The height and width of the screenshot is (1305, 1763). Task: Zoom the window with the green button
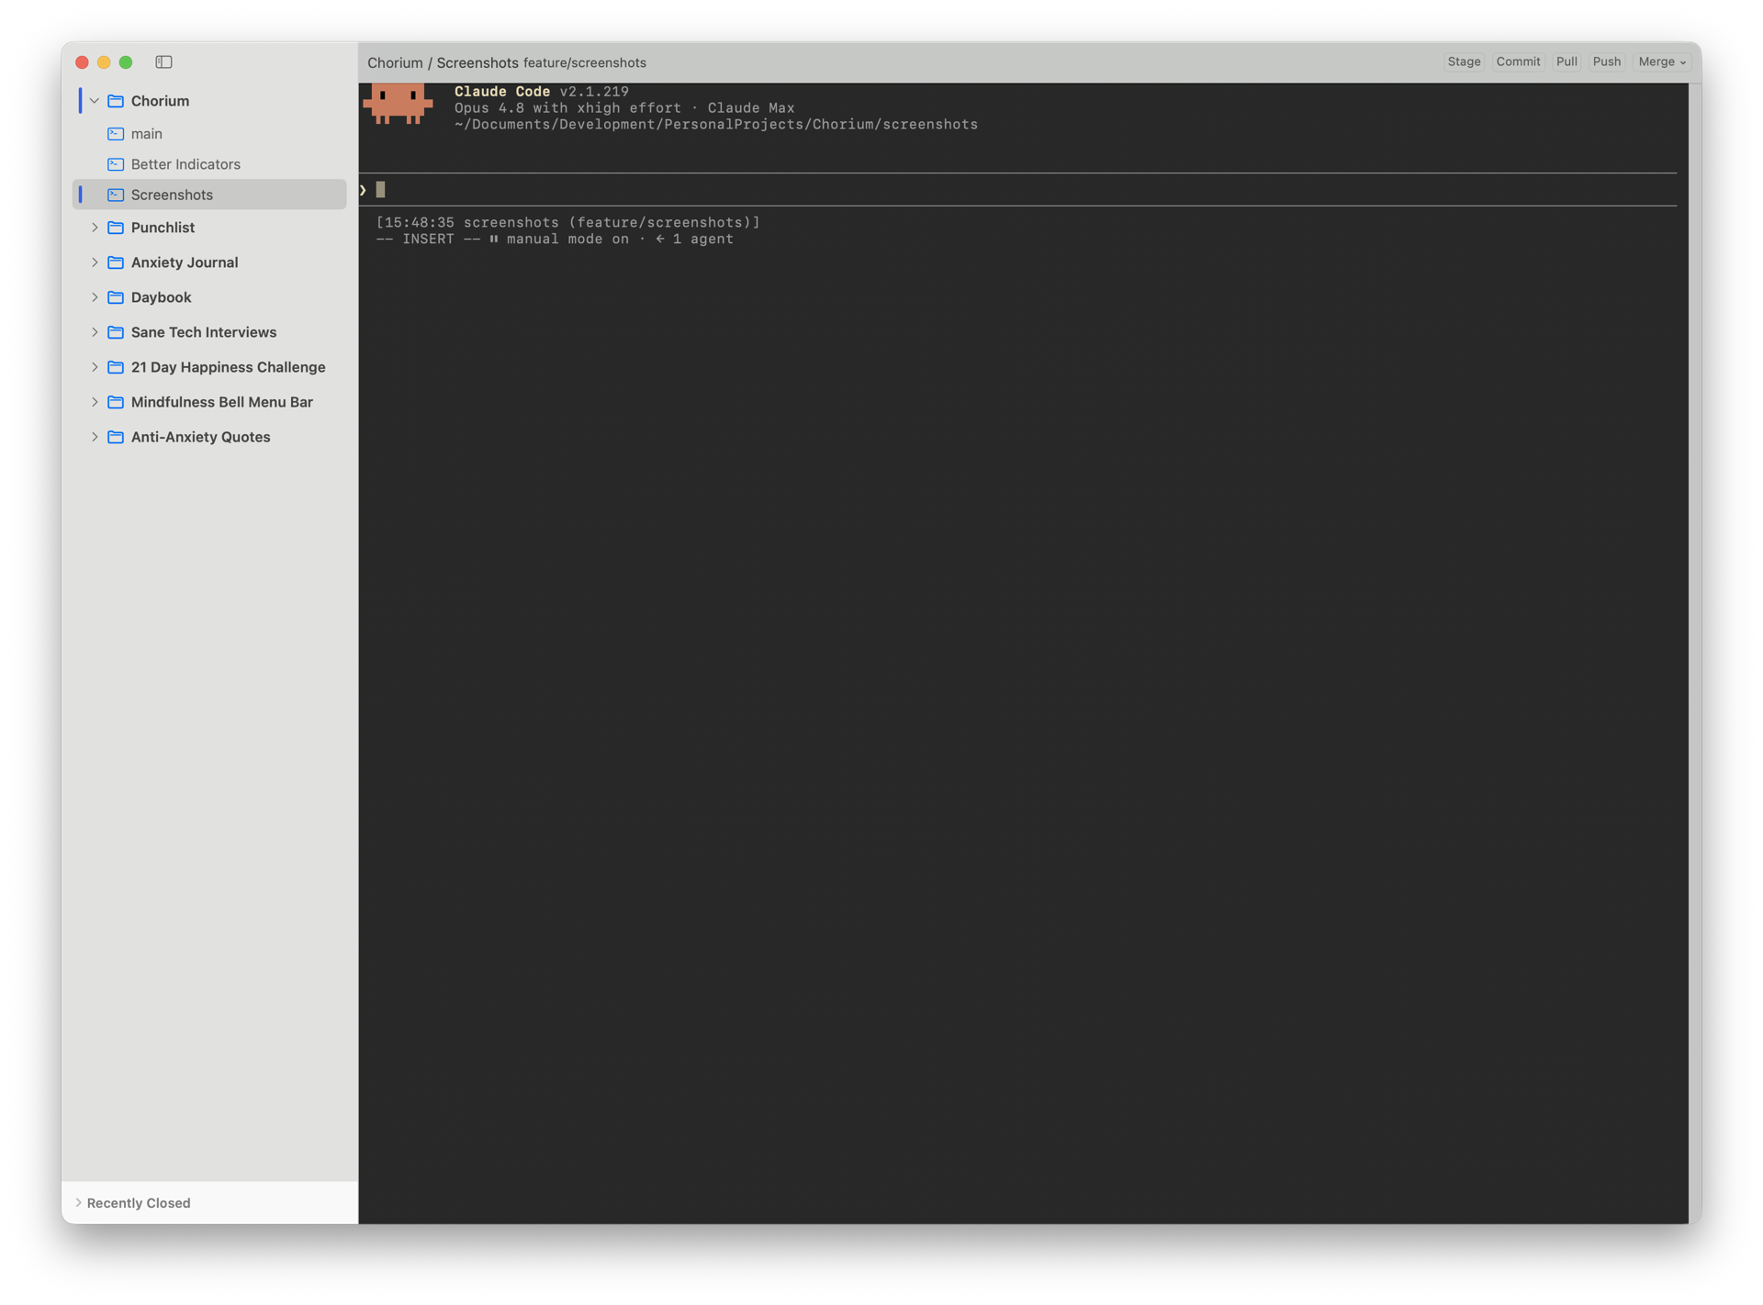(x=126, y=62)
